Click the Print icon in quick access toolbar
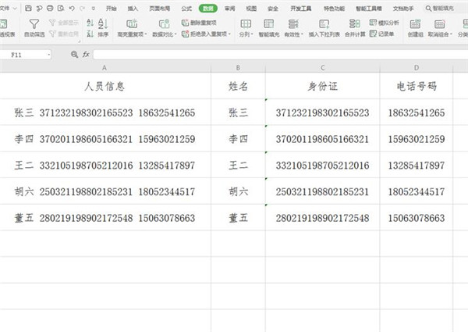 [x=50, y=9]
